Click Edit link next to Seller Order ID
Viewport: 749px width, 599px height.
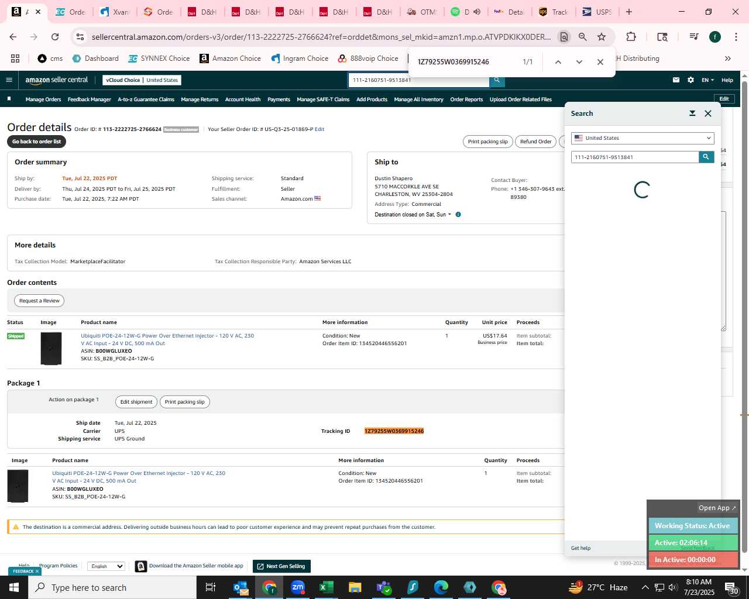[x=319, y=129]
